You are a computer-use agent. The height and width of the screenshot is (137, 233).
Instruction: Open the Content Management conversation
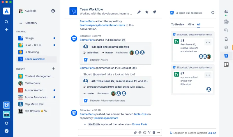coord(36,76)
